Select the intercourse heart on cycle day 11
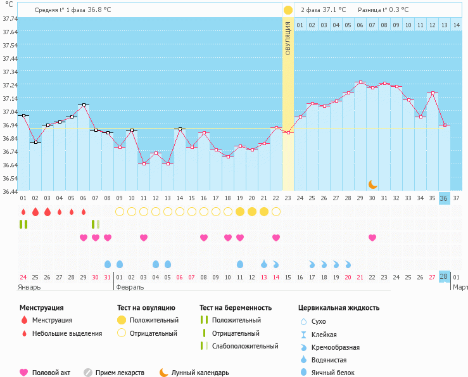The height and width of the screenshot is (377, 468). coord(144,238)
